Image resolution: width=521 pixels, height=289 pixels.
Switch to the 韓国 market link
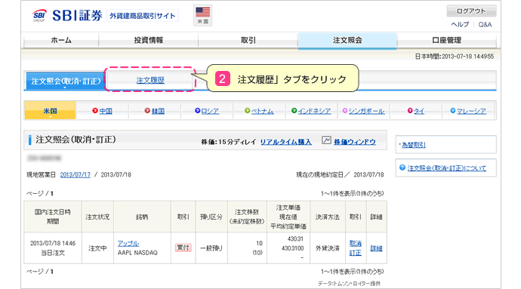pyautogui.click(x=158, y=111)
